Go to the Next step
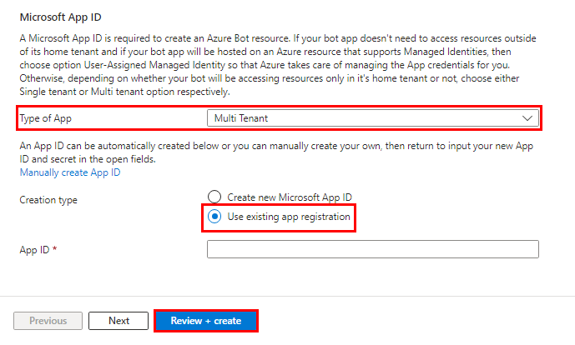Screen dimensions: 575x345 (x=119, y=321)
